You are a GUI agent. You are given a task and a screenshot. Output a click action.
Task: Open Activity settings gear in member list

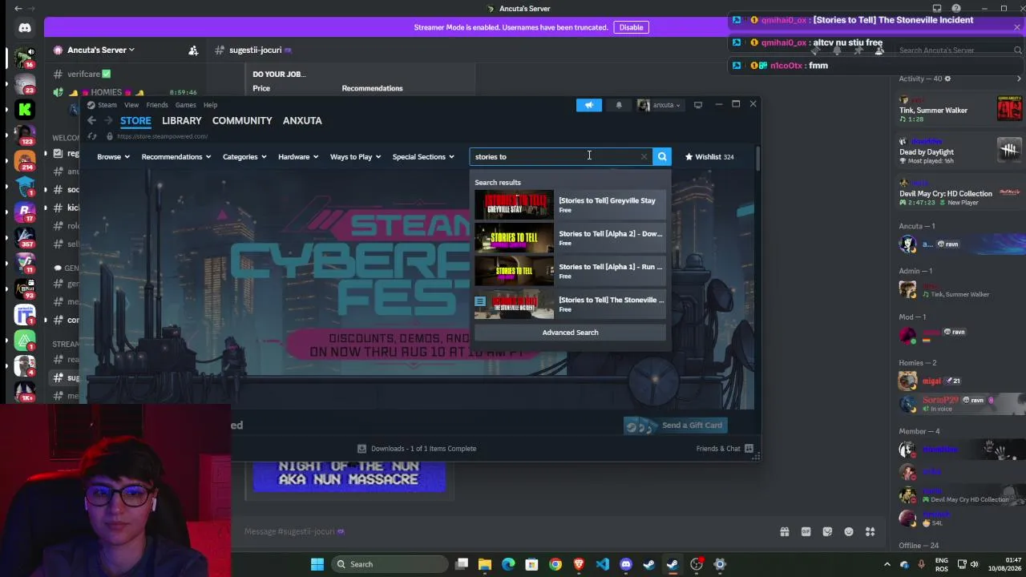947,79
